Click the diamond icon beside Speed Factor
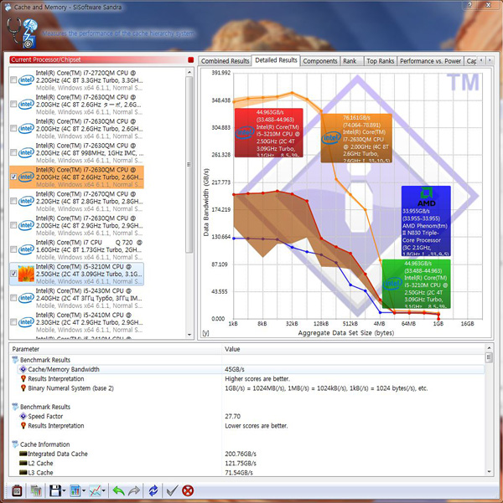503x503 pixels. 23,416
